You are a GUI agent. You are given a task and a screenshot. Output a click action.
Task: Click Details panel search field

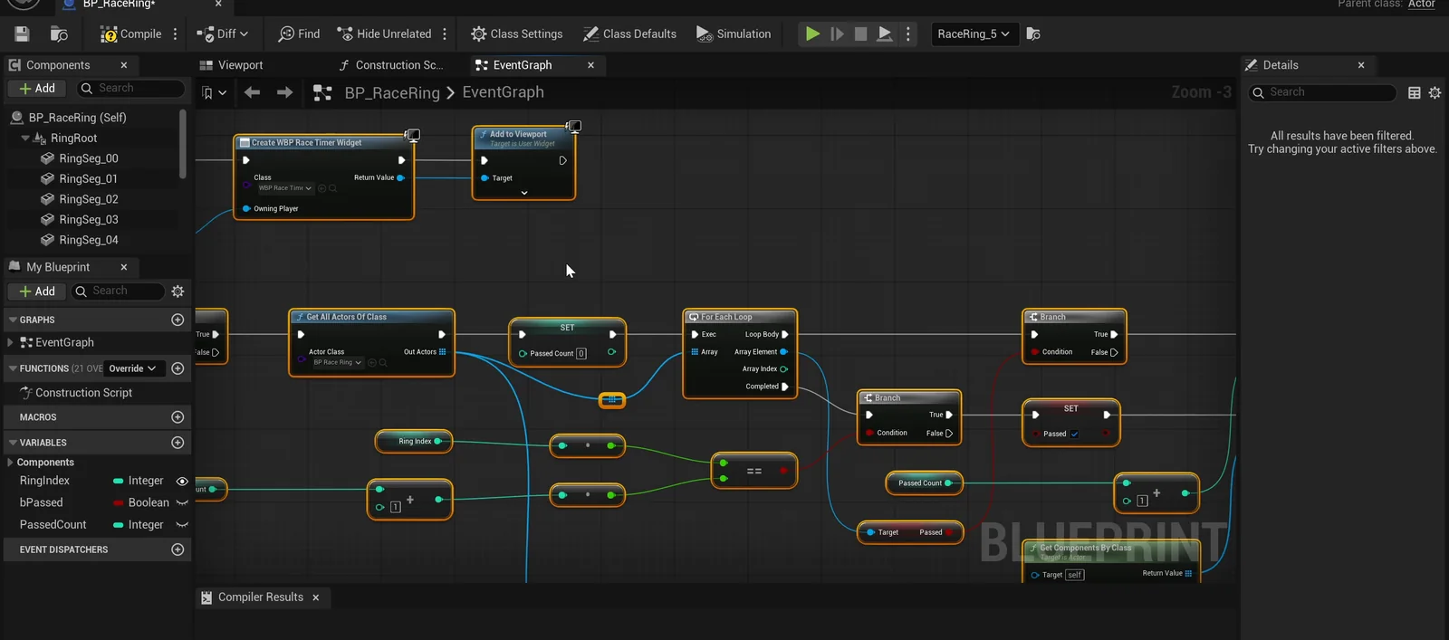(1322, 92)
